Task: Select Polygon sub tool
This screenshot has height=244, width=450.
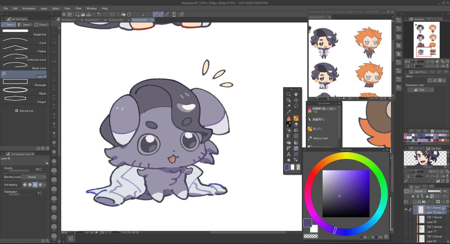Action: tap(24, 99)
